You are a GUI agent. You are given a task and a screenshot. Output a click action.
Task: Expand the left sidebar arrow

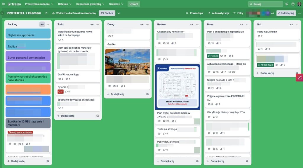[x=2, y=13]
